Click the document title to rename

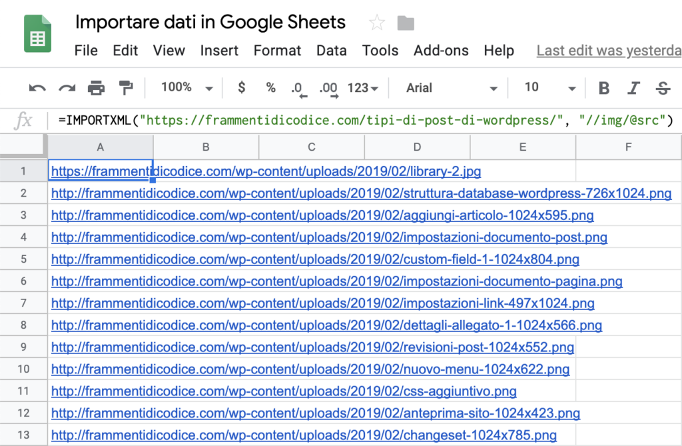point(210,22)
